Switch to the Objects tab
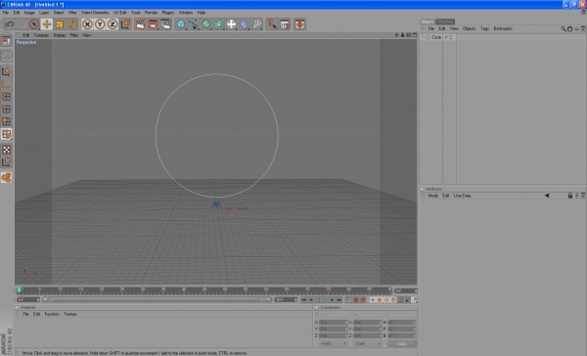This screenshot has width=587, height=356. (428, 22)
